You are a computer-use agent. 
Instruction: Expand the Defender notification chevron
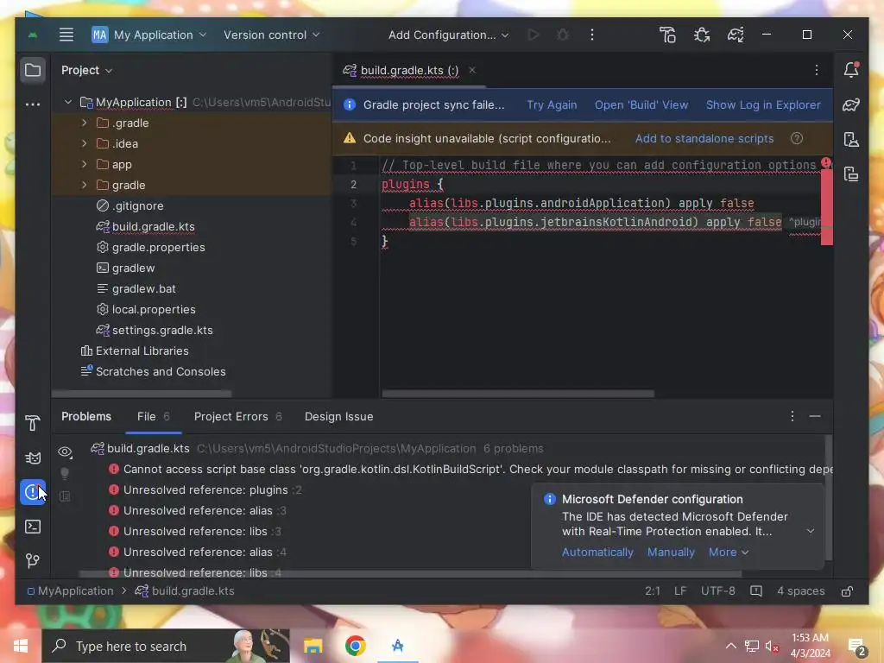810,531
